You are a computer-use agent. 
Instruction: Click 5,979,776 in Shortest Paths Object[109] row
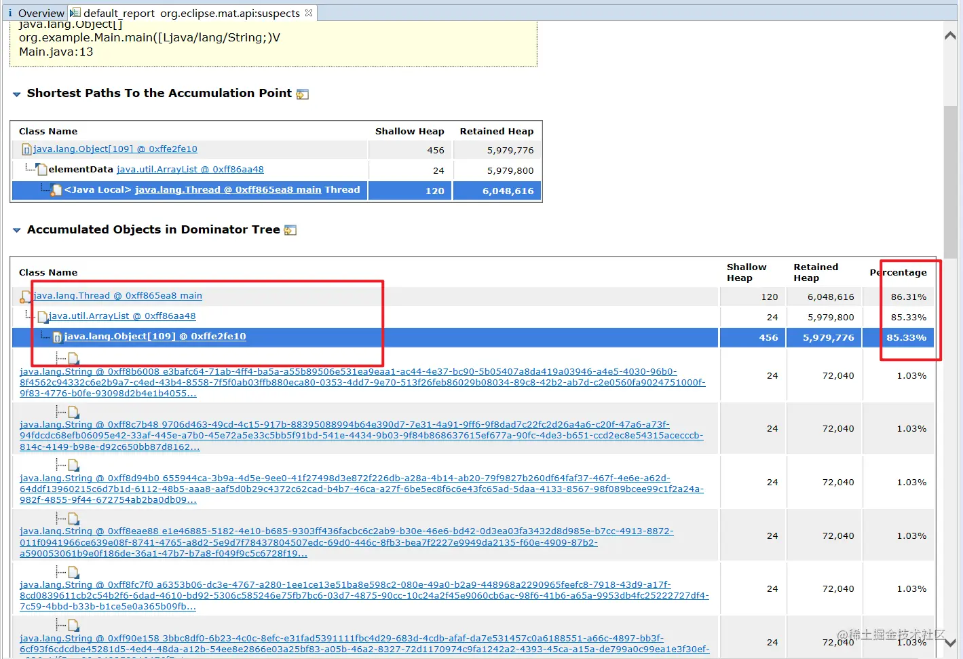[510, 151]
